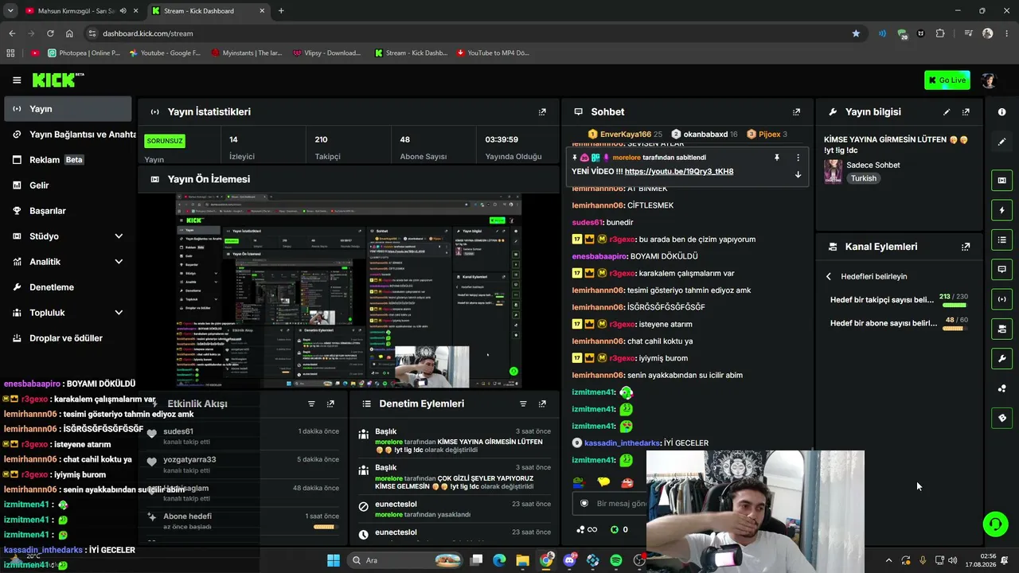Open Discord from the taskbar
The height and width of the screenshot is (573, 1019).
click(569, 560)
